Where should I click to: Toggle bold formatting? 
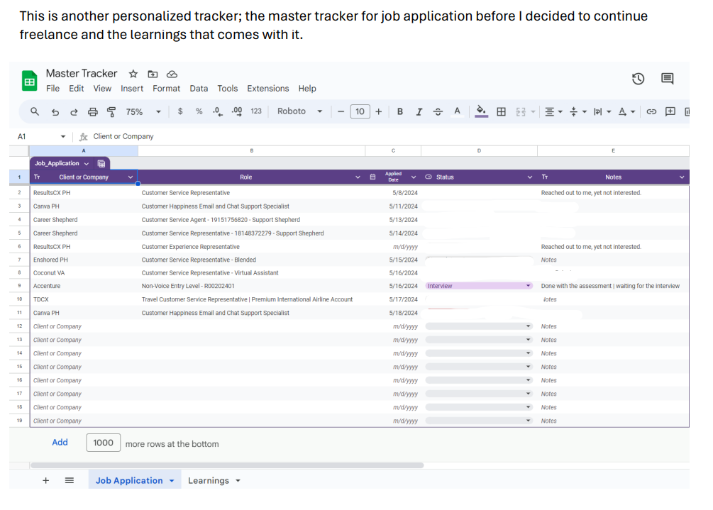pyautogui.click(x=399, y=111)
